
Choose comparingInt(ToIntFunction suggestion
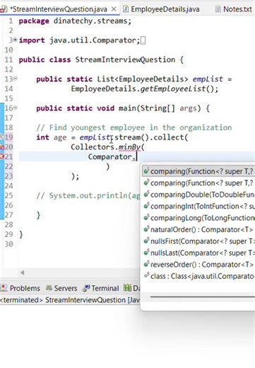198,206
